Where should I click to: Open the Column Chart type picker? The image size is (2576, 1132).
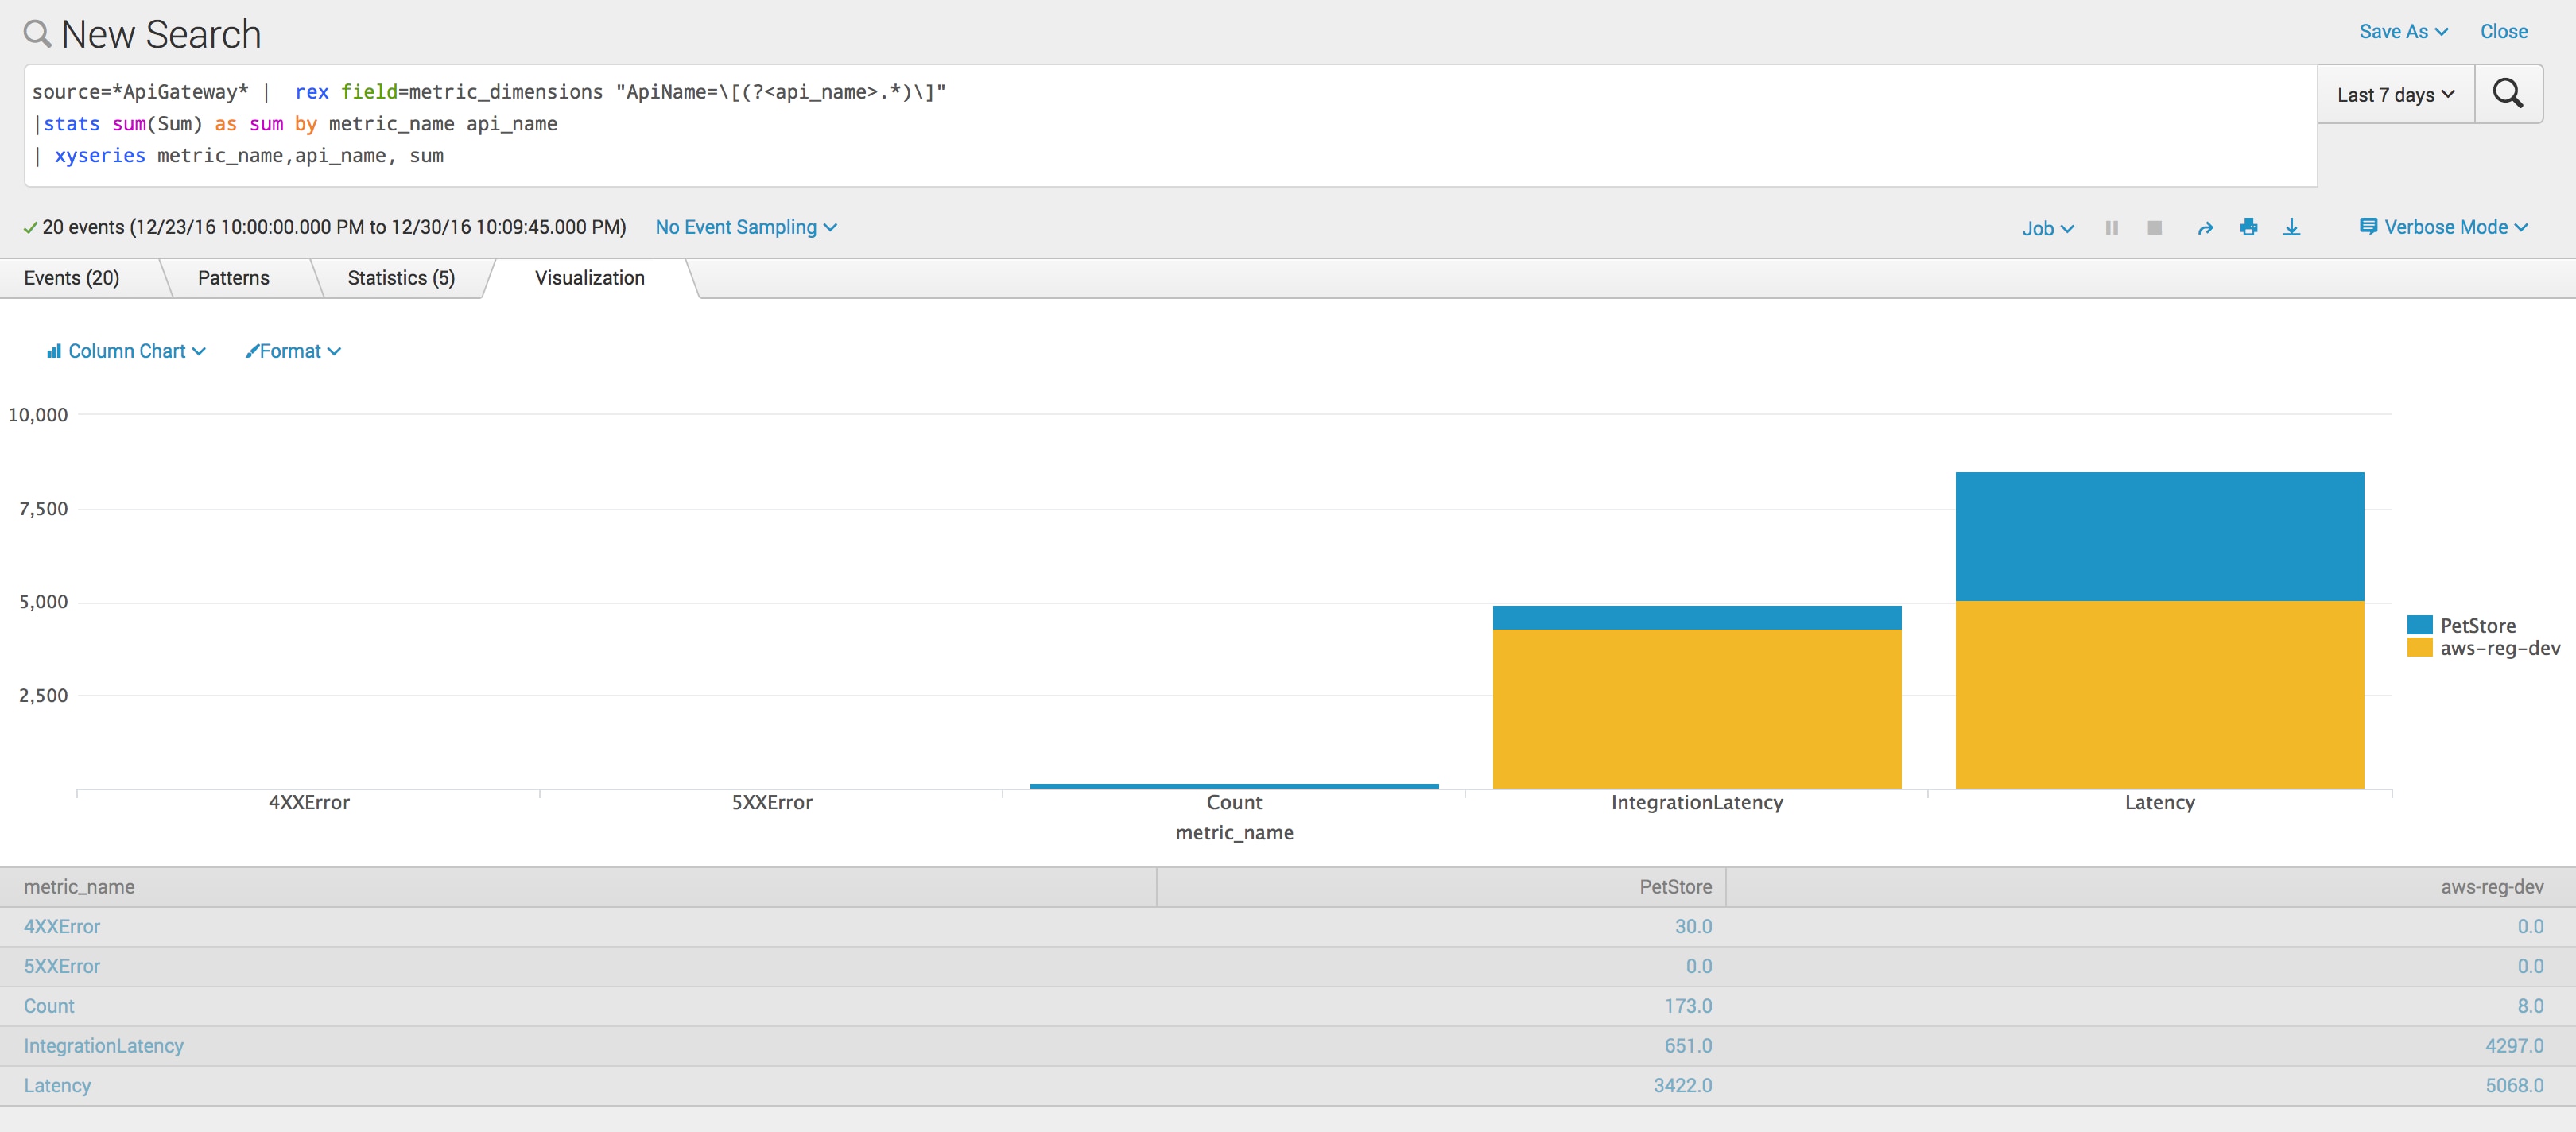pos(126,351)
